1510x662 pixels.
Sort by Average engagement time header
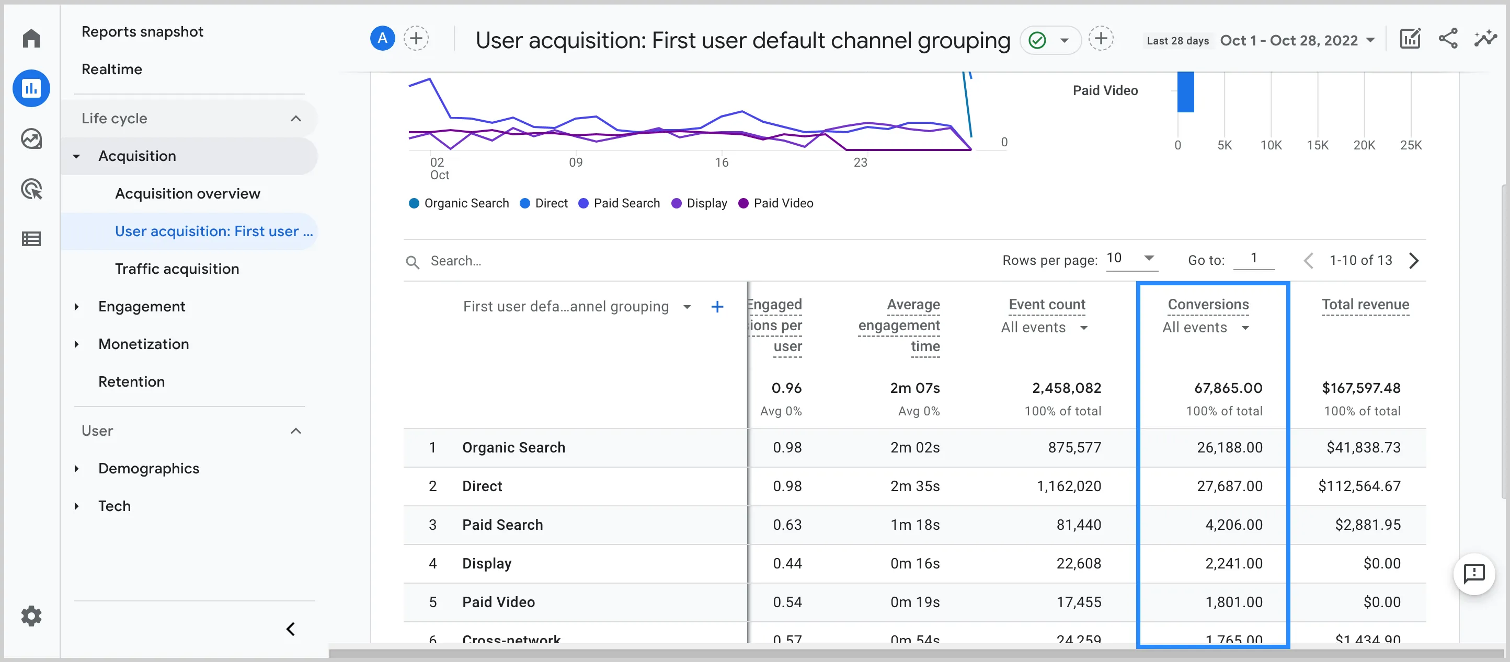click(899, 326)
